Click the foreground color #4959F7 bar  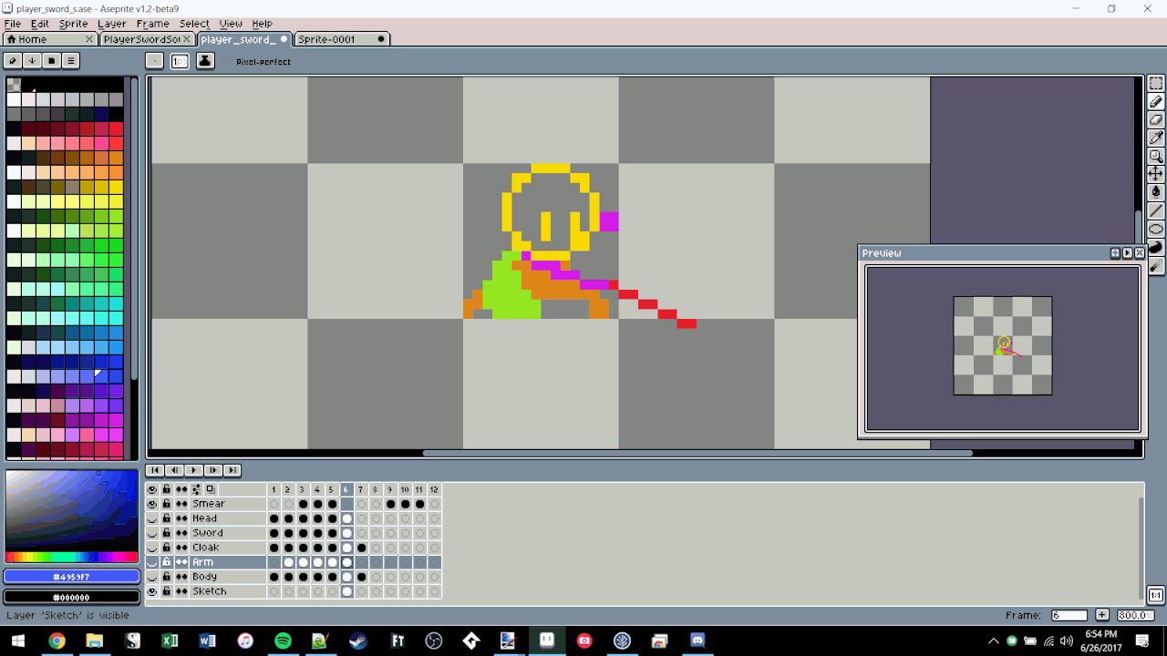point(71,577)
